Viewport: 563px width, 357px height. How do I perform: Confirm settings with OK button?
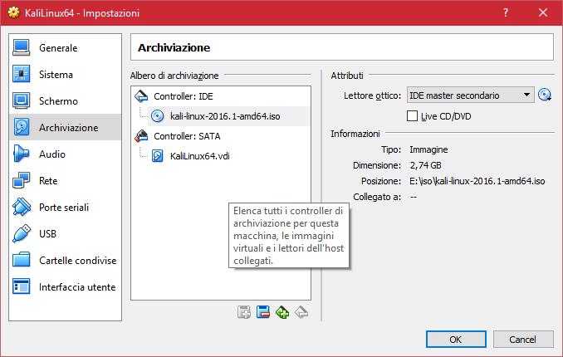point(456,340)
